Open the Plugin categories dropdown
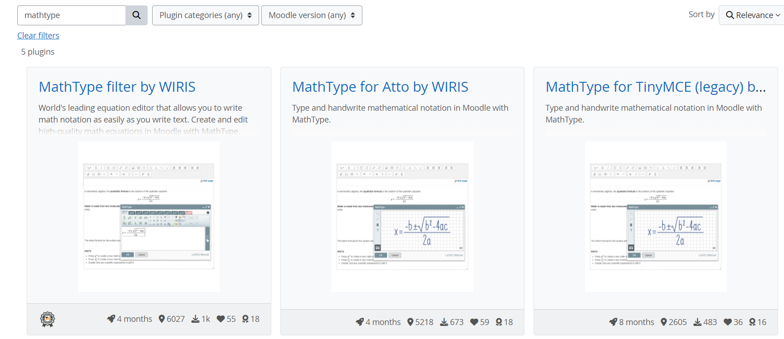 tap(206, 15)
